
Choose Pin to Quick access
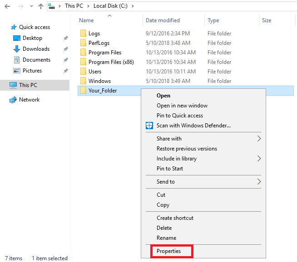[x=179, y=116]
